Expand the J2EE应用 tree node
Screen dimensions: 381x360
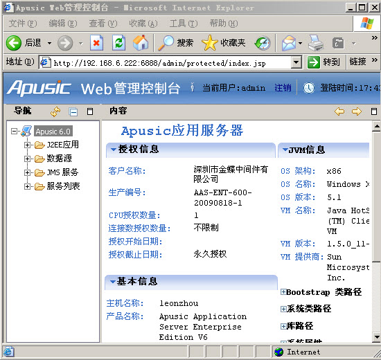click(27, 145)
